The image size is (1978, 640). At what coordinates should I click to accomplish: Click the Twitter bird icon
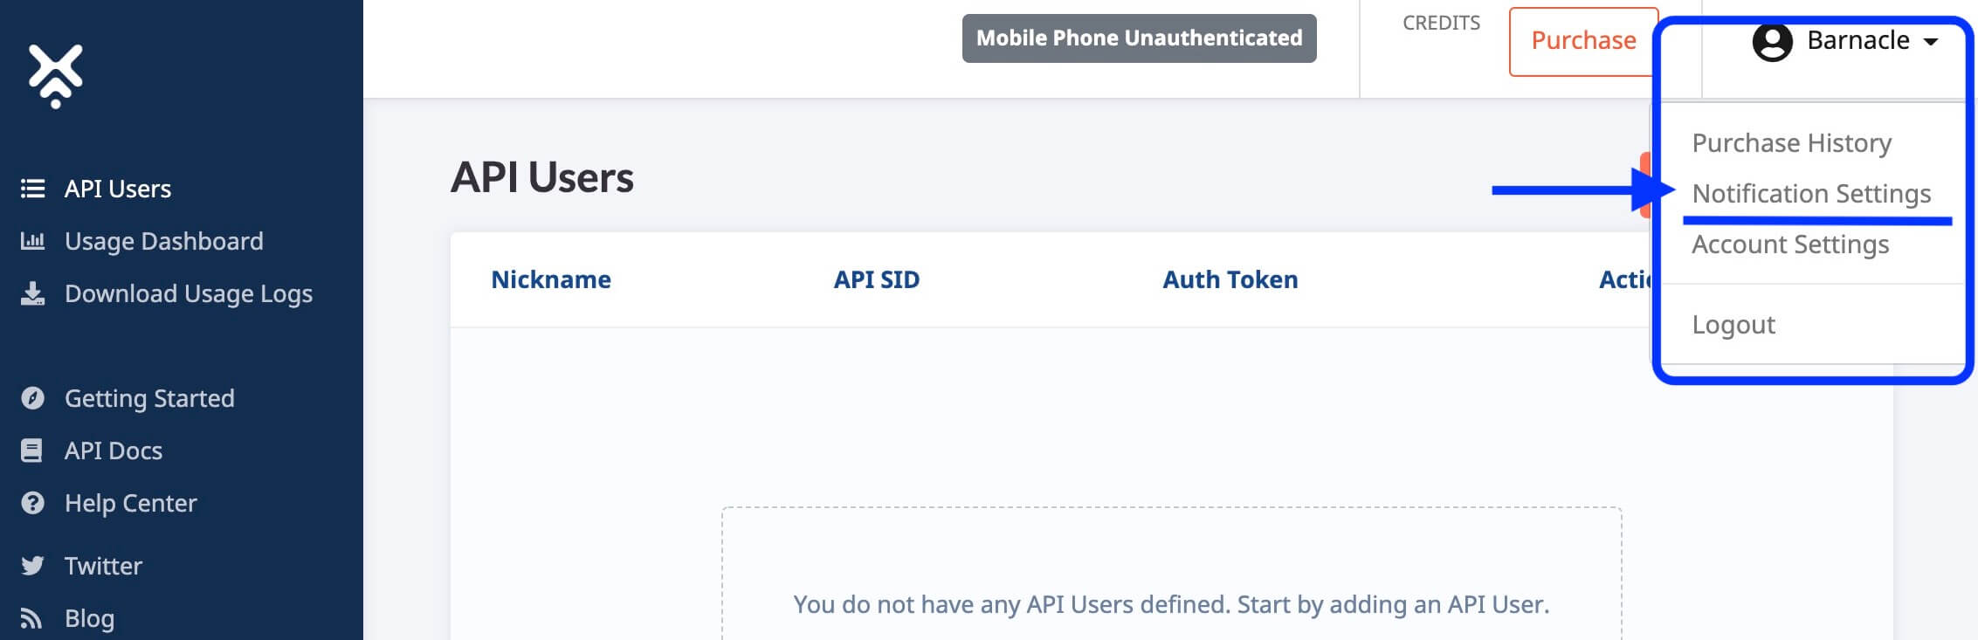point(32,566)
